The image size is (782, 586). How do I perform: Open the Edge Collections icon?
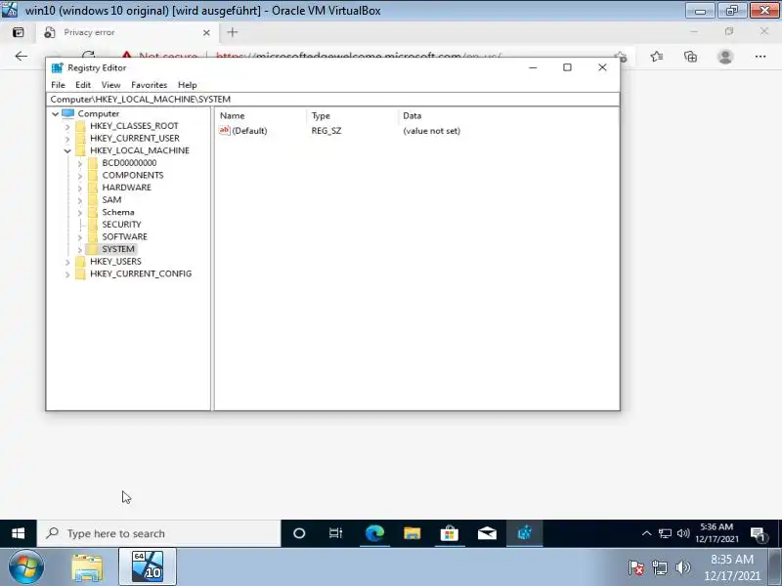tap(690, 57)
